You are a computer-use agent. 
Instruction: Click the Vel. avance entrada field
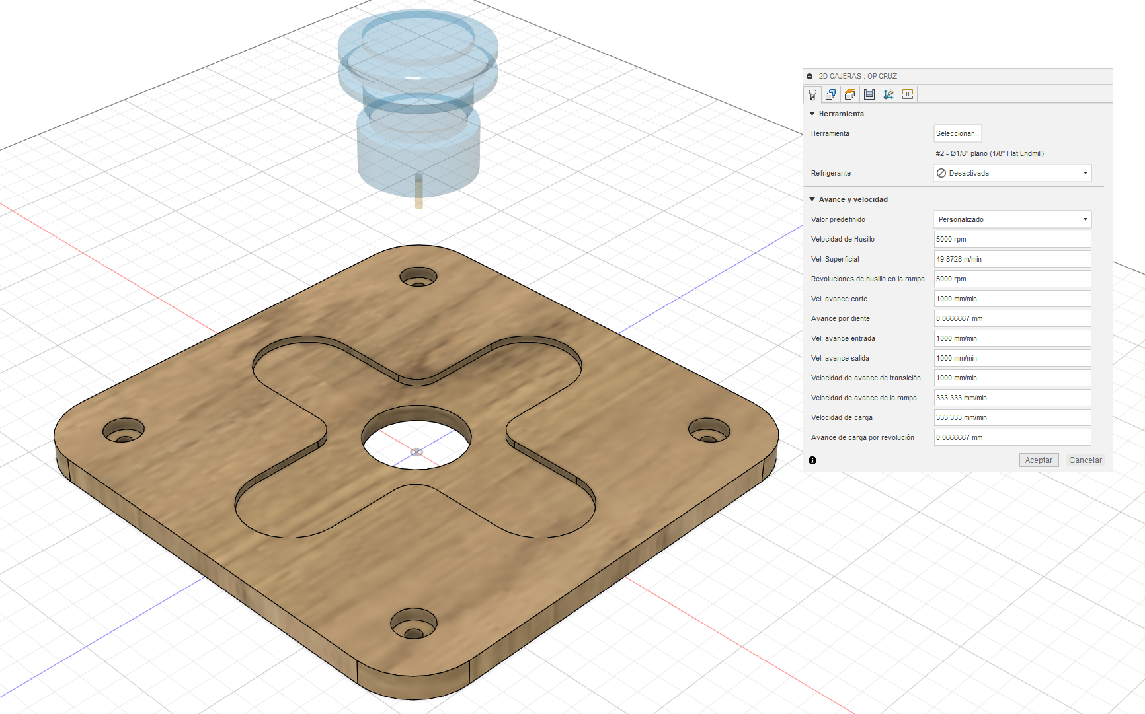(1012, 338)
